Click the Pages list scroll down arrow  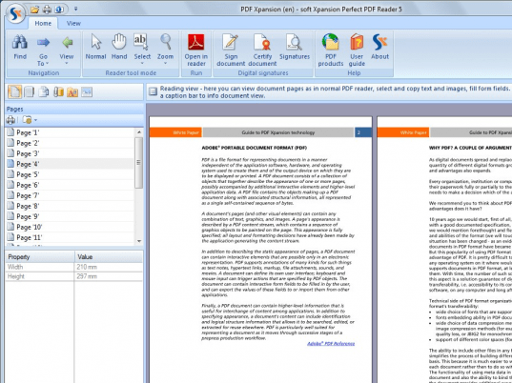click(x=139, y=241)
